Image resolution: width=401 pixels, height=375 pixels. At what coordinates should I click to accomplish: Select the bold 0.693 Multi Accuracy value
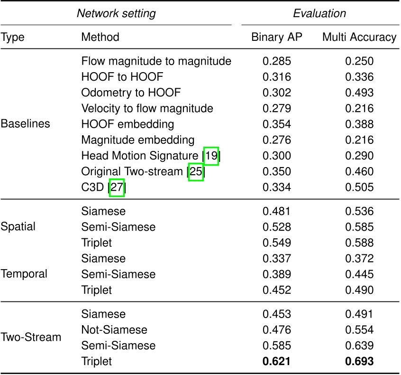tap(360, 361)
